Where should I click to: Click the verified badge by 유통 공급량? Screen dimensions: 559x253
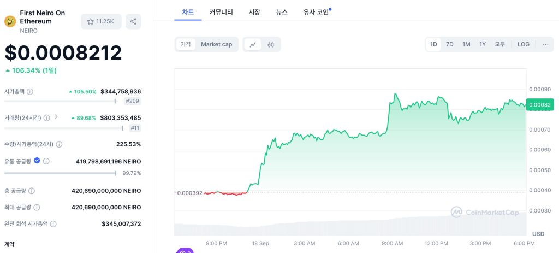[x=37, y=161]
